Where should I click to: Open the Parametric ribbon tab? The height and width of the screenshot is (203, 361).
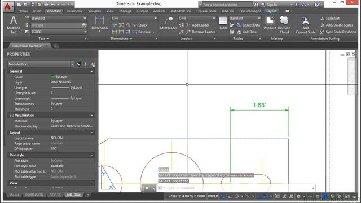(x=74, y=11)
